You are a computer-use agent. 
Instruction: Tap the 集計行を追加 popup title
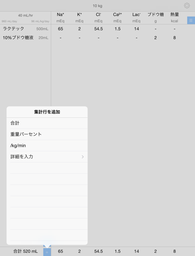pyautogui.click(x=47, y=112)
